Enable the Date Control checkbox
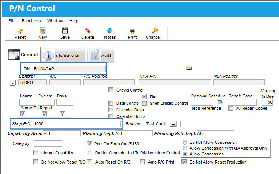The width and height of the screenshot is (279, 174). pos(111,103)
